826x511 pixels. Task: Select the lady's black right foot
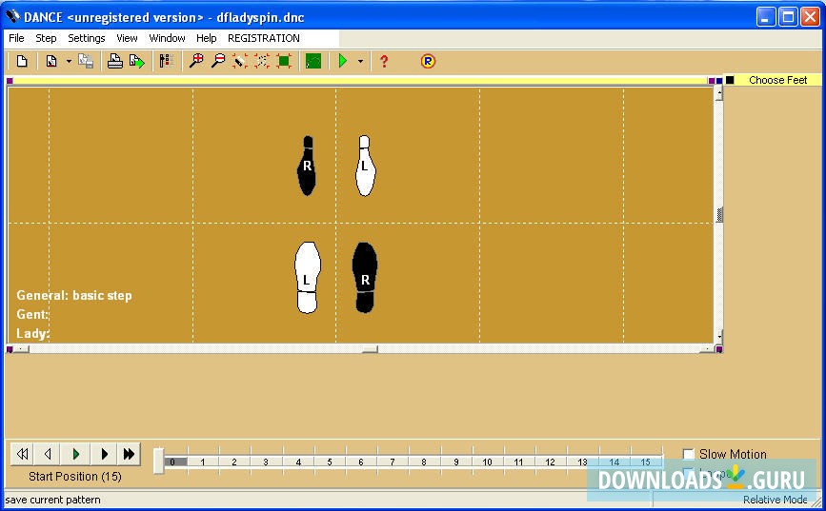pyautogui.click(x=307, y=166)
